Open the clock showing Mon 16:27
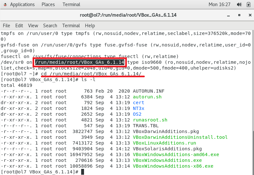This screenshot has height=175, width=254. pos(219,4)
